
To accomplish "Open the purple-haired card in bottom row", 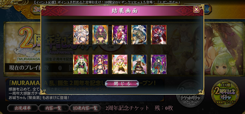I will tap(100, 64).
